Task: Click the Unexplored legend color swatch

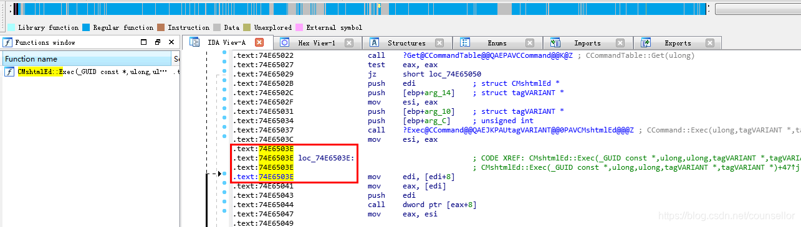Action: [x=247, y=27]
